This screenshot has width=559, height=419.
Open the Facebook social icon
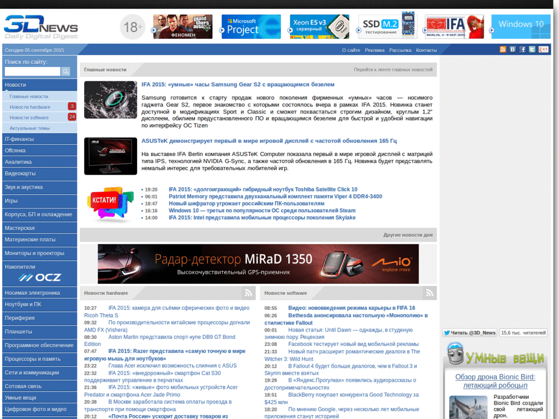(522, 50)
